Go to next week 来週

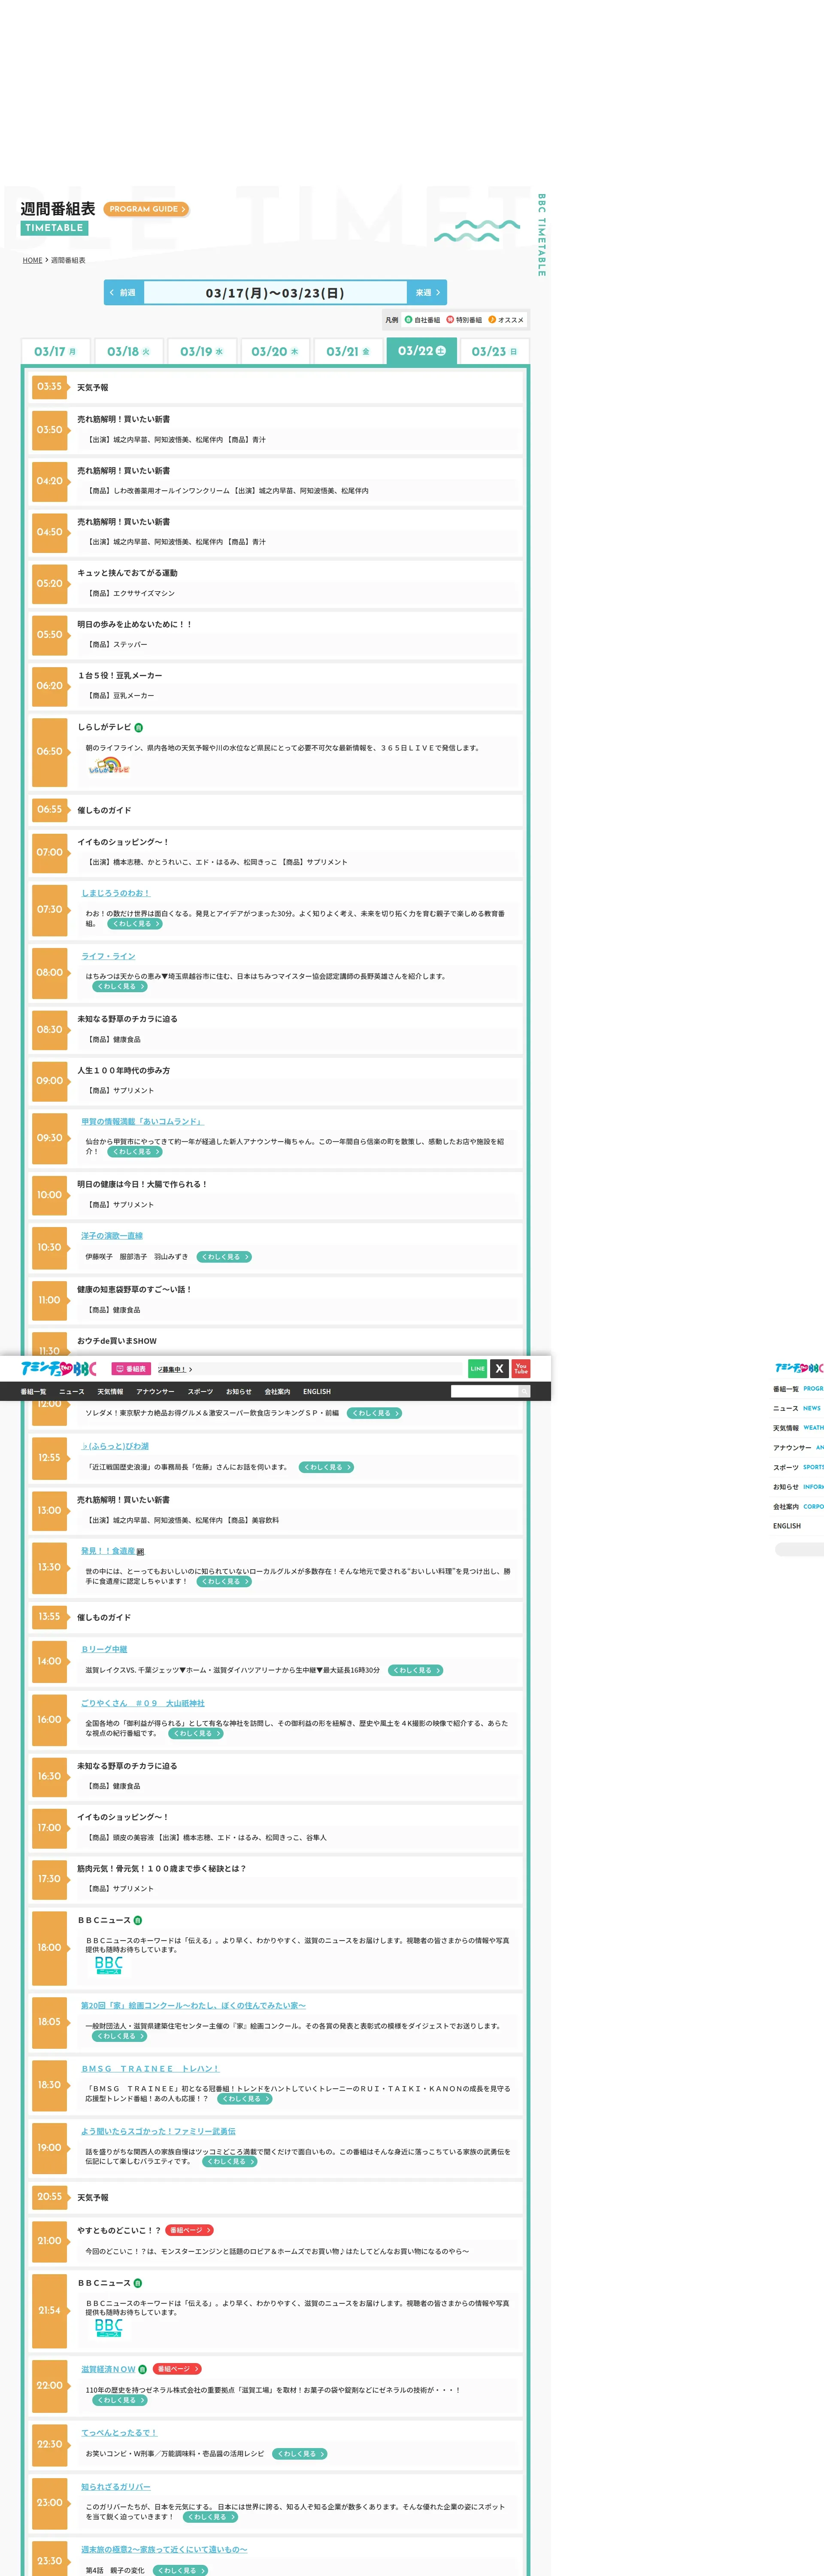[427, 293]
